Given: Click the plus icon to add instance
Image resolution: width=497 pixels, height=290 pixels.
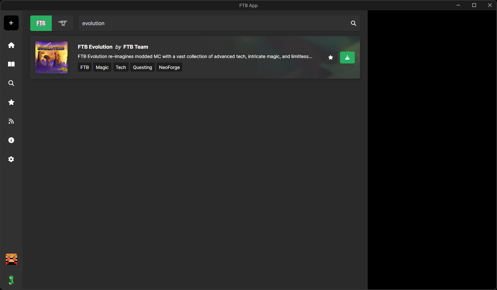Looking at the screenshot, I should tap(11, 23).
